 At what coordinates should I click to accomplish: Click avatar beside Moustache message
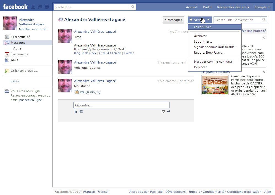pos(65,86)
